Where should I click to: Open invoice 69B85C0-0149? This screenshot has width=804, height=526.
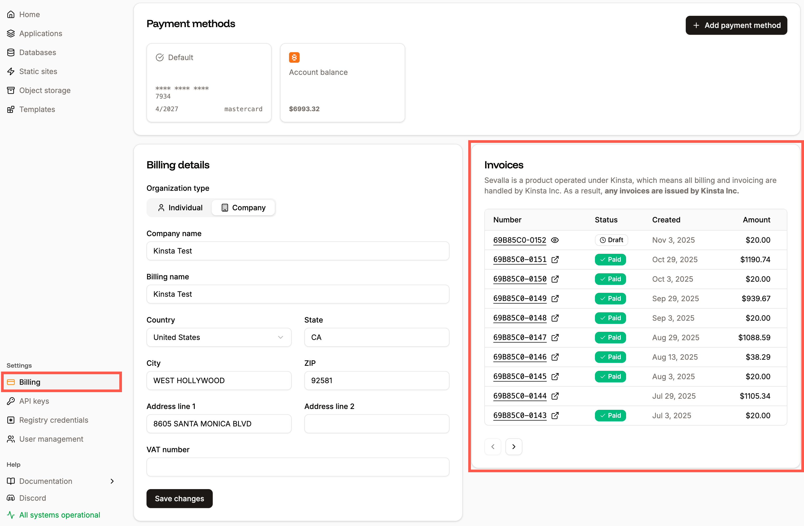[519, 298]
